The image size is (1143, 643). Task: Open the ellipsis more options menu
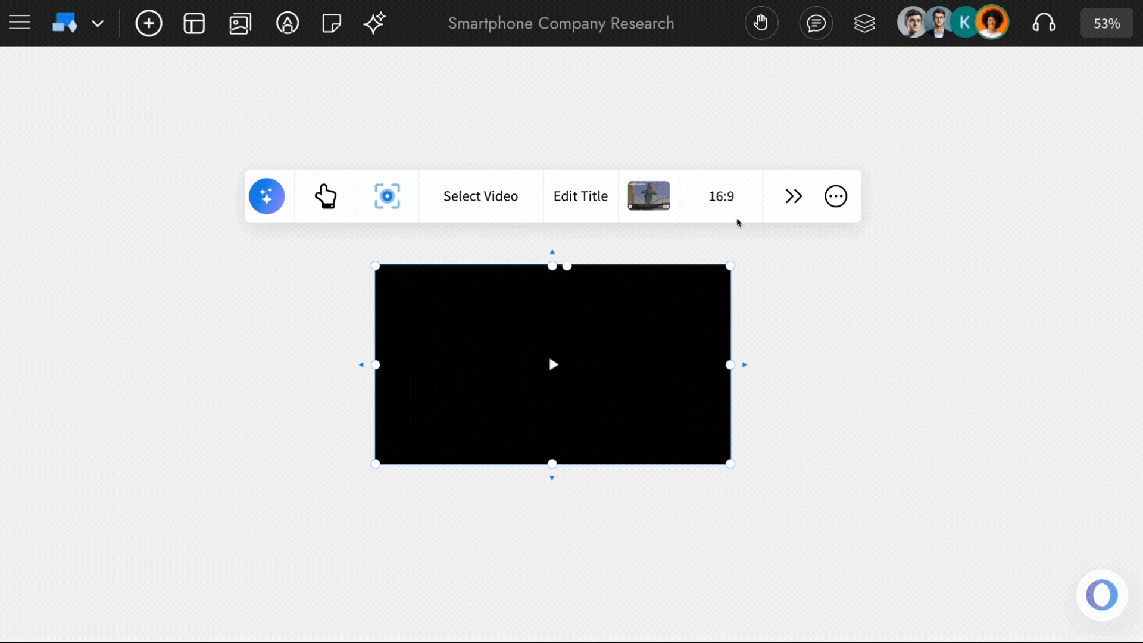[835, 196]
